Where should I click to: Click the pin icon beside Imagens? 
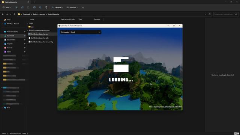[24, 43]
